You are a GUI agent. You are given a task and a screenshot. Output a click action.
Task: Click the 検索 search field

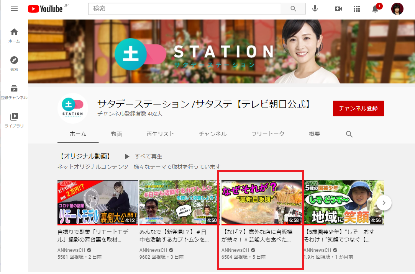click(184, 9)
